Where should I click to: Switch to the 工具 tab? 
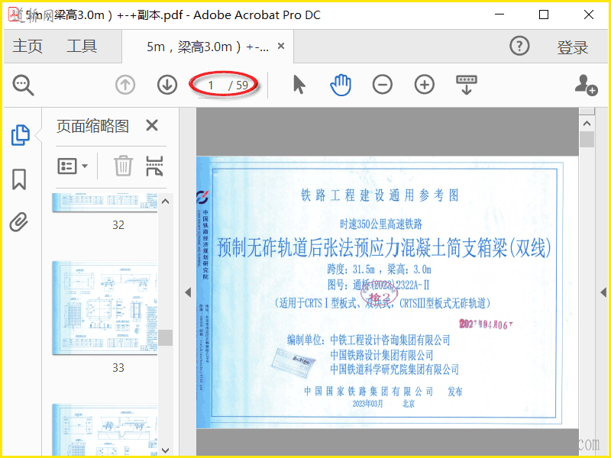(82, 46)
